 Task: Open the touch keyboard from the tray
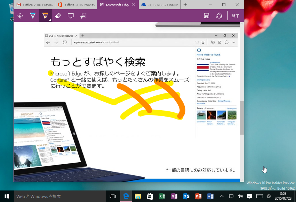(260, 196)
